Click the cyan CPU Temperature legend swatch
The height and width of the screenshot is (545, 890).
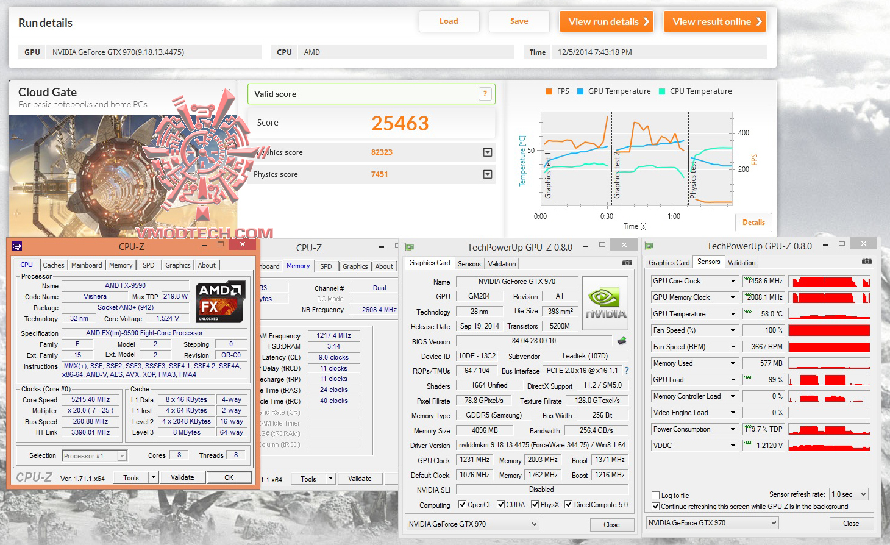(662, 91)
